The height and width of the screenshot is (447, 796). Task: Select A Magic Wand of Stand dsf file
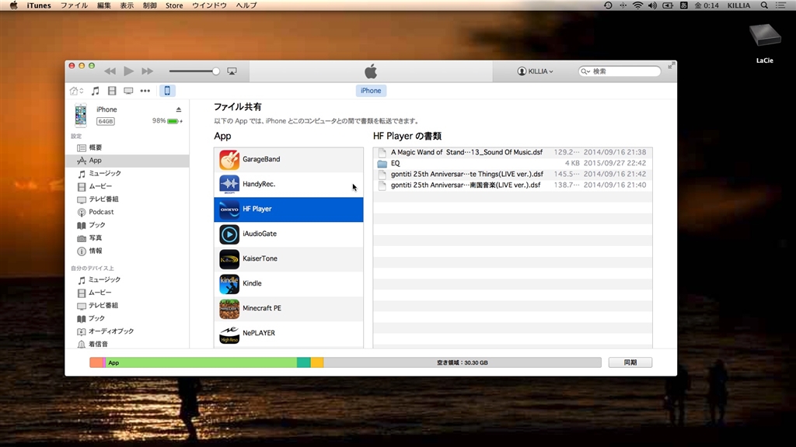513,152
